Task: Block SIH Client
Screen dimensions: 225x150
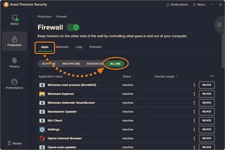Action: coord(207,120)
